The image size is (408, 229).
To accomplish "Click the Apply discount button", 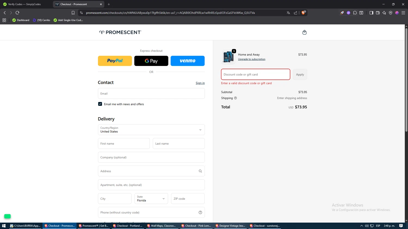I will pos(300,74).
